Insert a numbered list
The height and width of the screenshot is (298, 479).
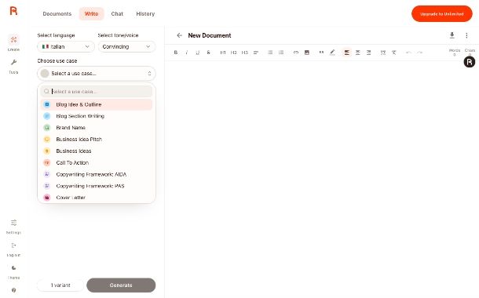coord(281,53)
